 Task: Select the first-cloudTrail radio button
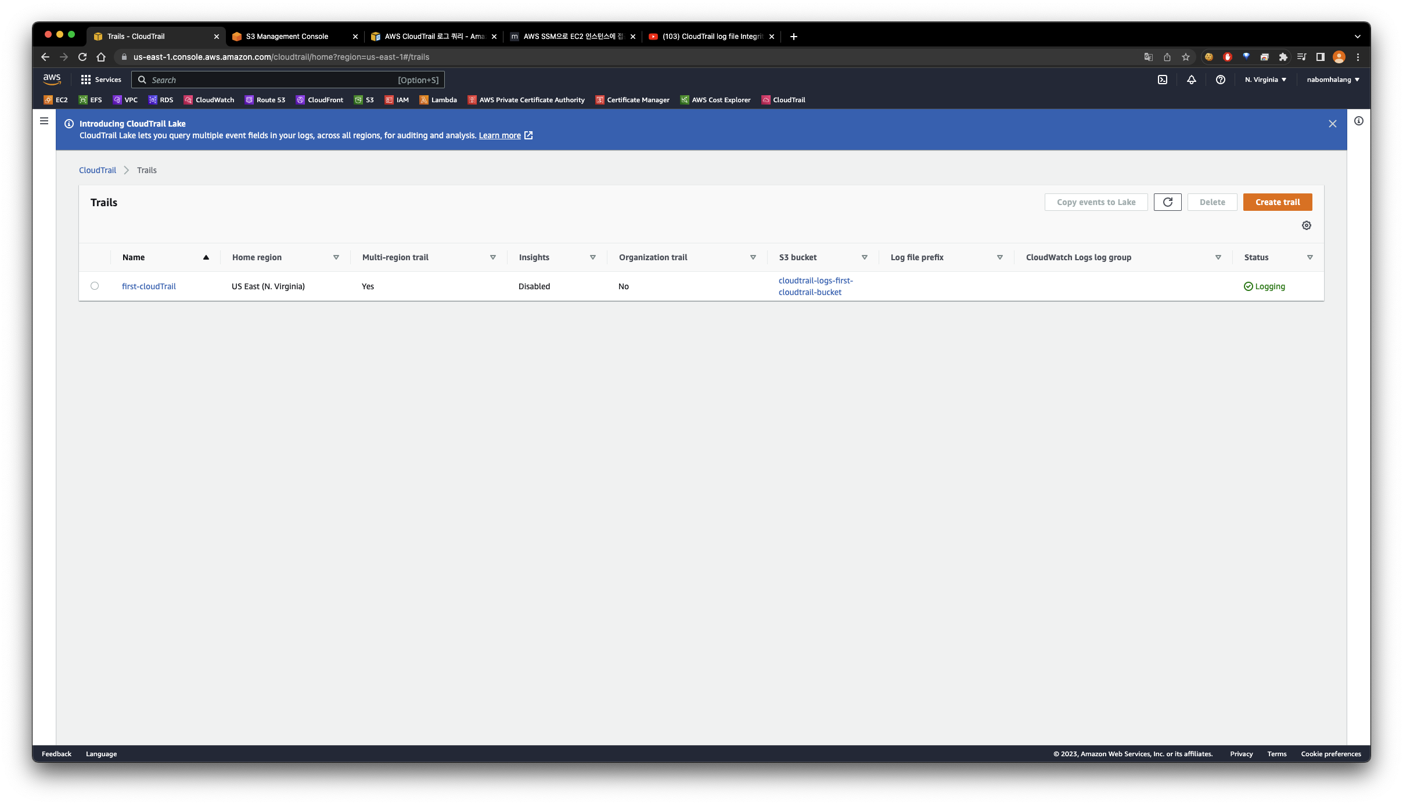pos(95,286)
